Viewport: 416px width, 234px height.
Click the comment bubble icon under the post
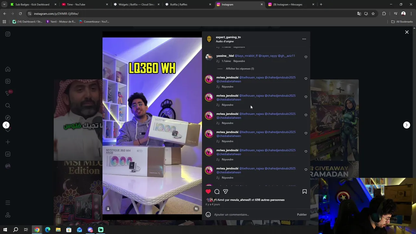217,191
